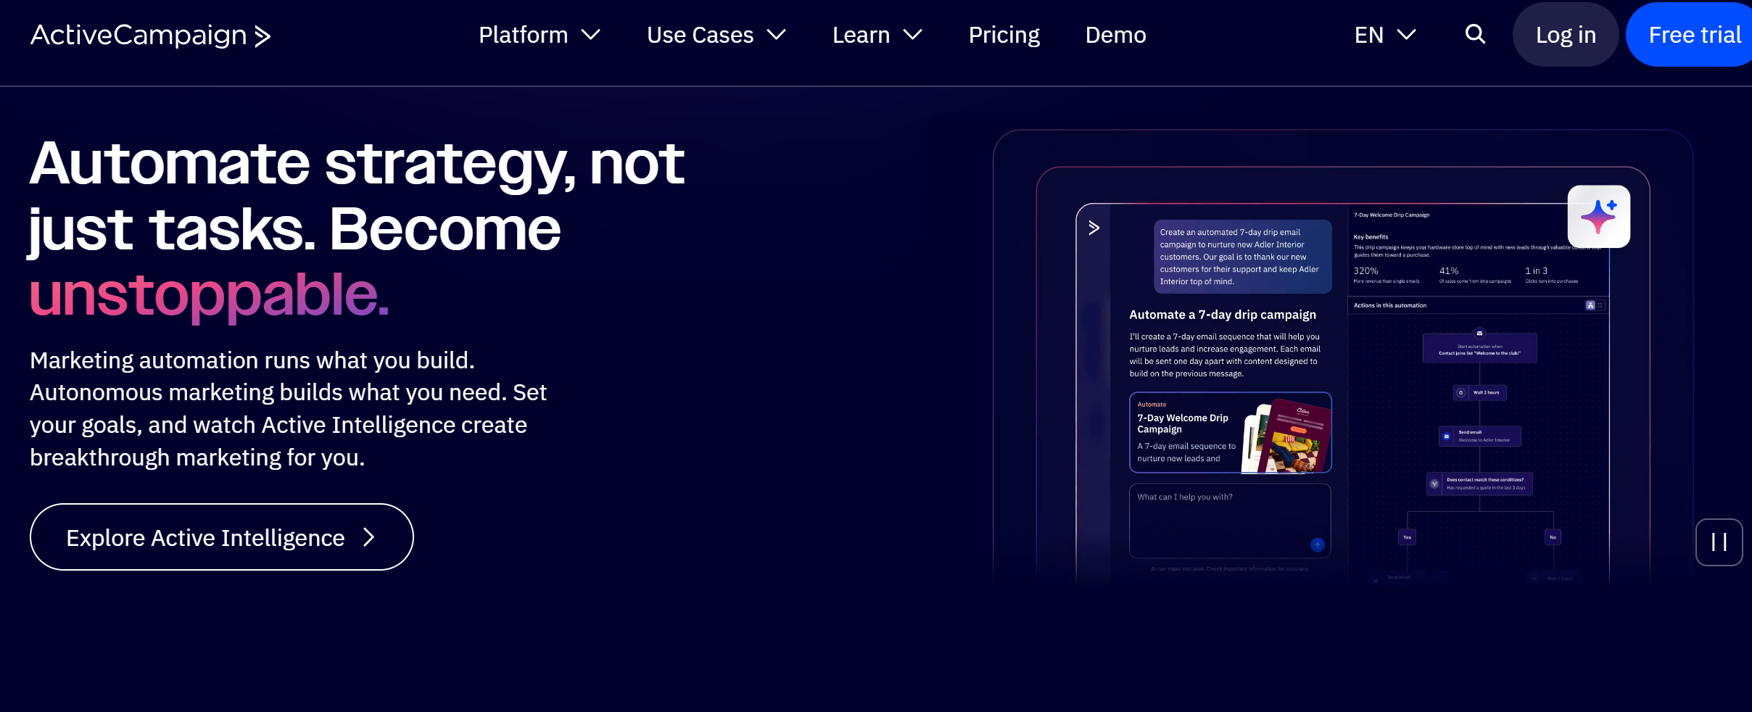Viewport: 1752px width, 712px height.
Task: Click the mail icon on Send email step
Action: point(1447,436)
